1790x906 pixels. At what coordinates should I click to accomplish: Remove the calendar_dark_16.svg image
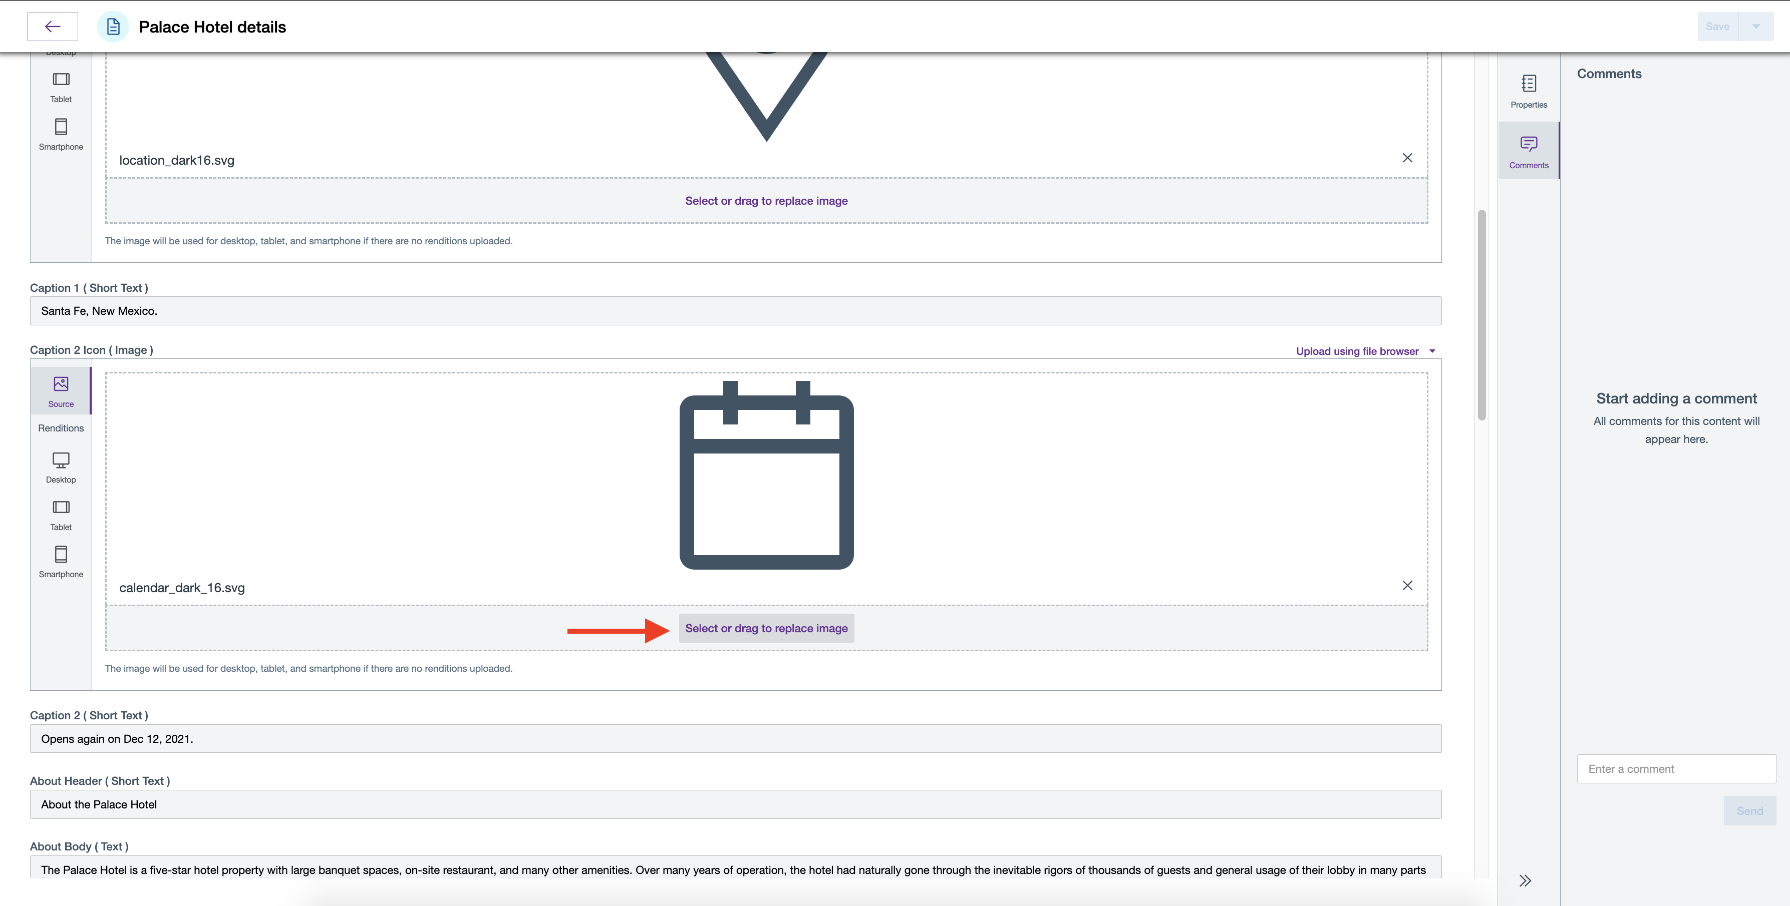(1408, 585)
